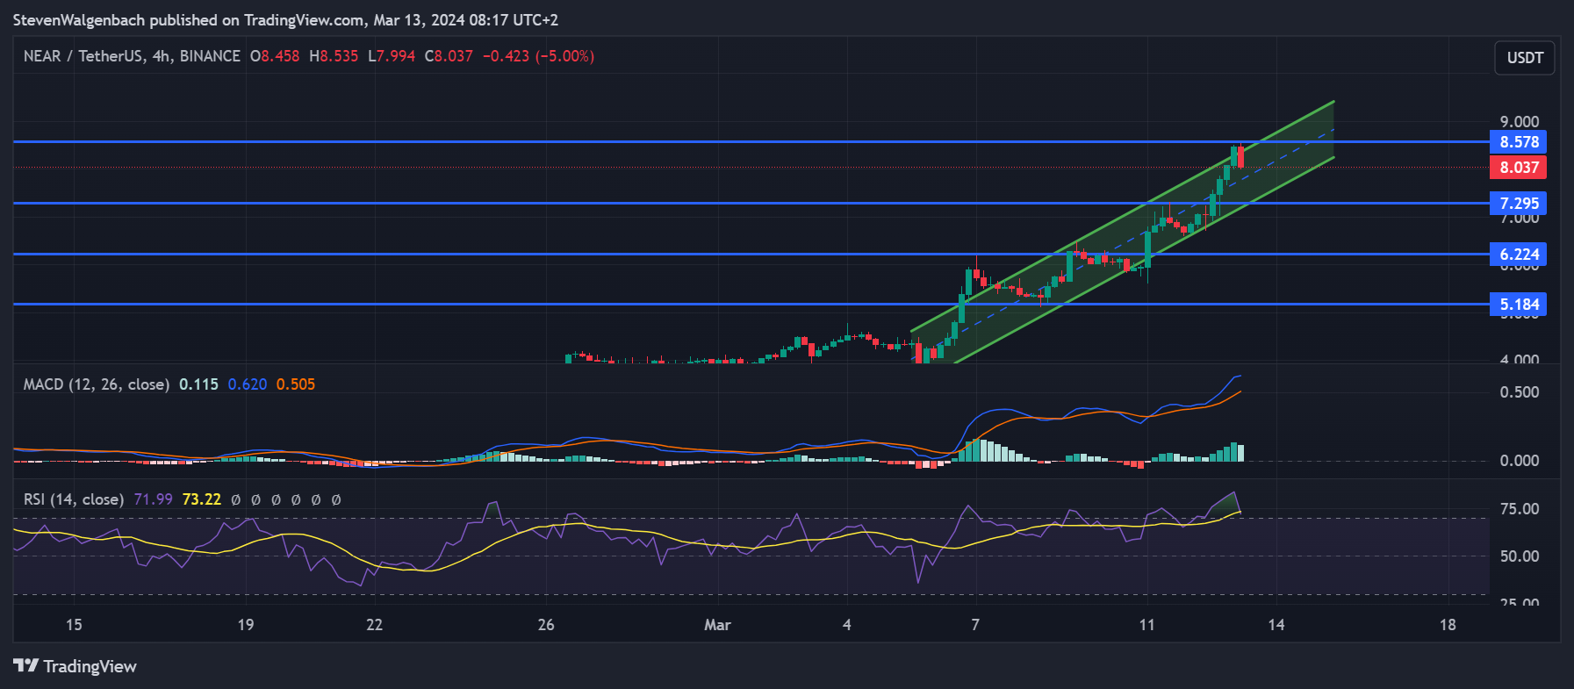Select the 8.578 price level label
Image resolution: width=1574 pixels, height=689 pixels.
pyautogui.click(x=1519, y=142)
